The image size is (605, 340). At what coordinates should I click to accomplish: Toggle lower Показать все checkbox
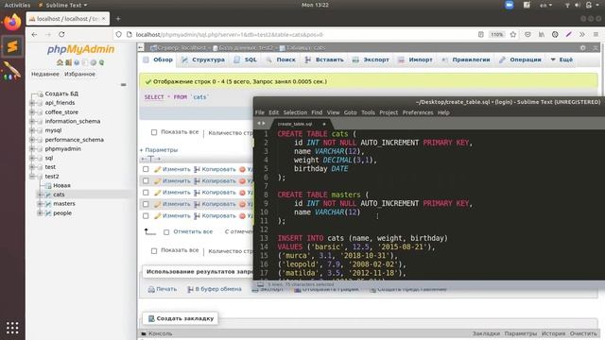154,251
